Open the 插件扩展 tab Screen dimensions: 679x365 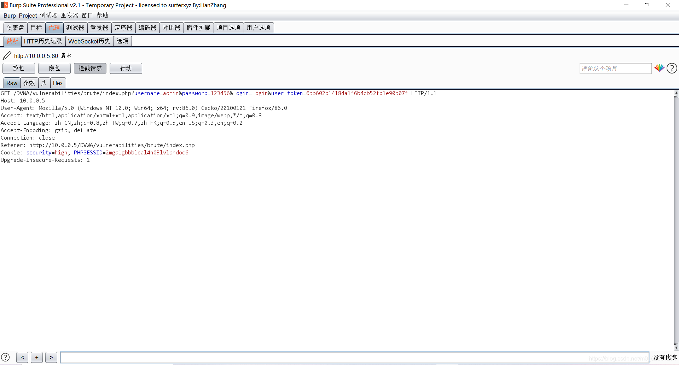coord(198,28)
